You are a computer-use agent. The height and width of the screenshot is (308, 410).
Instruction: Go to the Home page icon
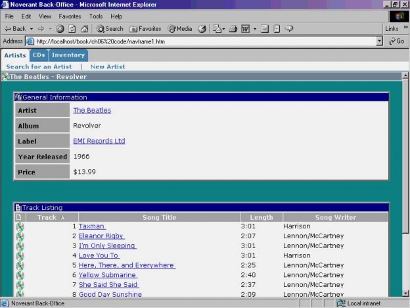coord(84,29)
